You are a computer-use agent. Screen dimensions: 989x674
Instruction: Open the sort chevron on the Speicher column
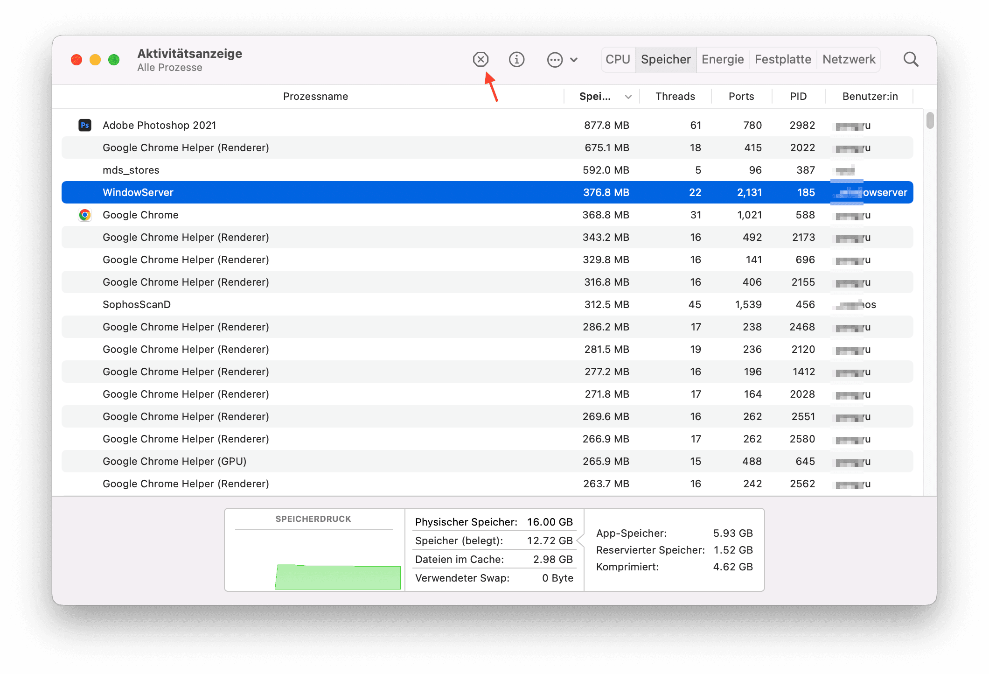(628, 96)
